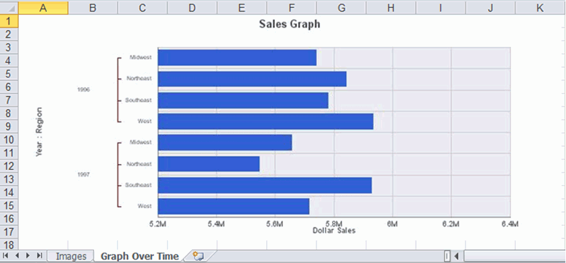Click the Dollar Sales axis label

pyautogui.click(x=334, y=231)
